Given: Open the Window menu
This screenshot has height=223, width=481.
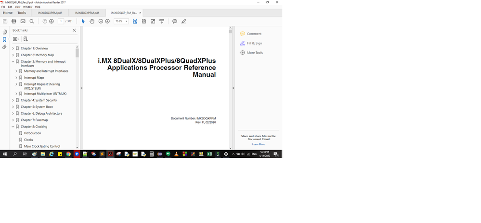Looking at the screenshot, I should (x=27, y=7).
